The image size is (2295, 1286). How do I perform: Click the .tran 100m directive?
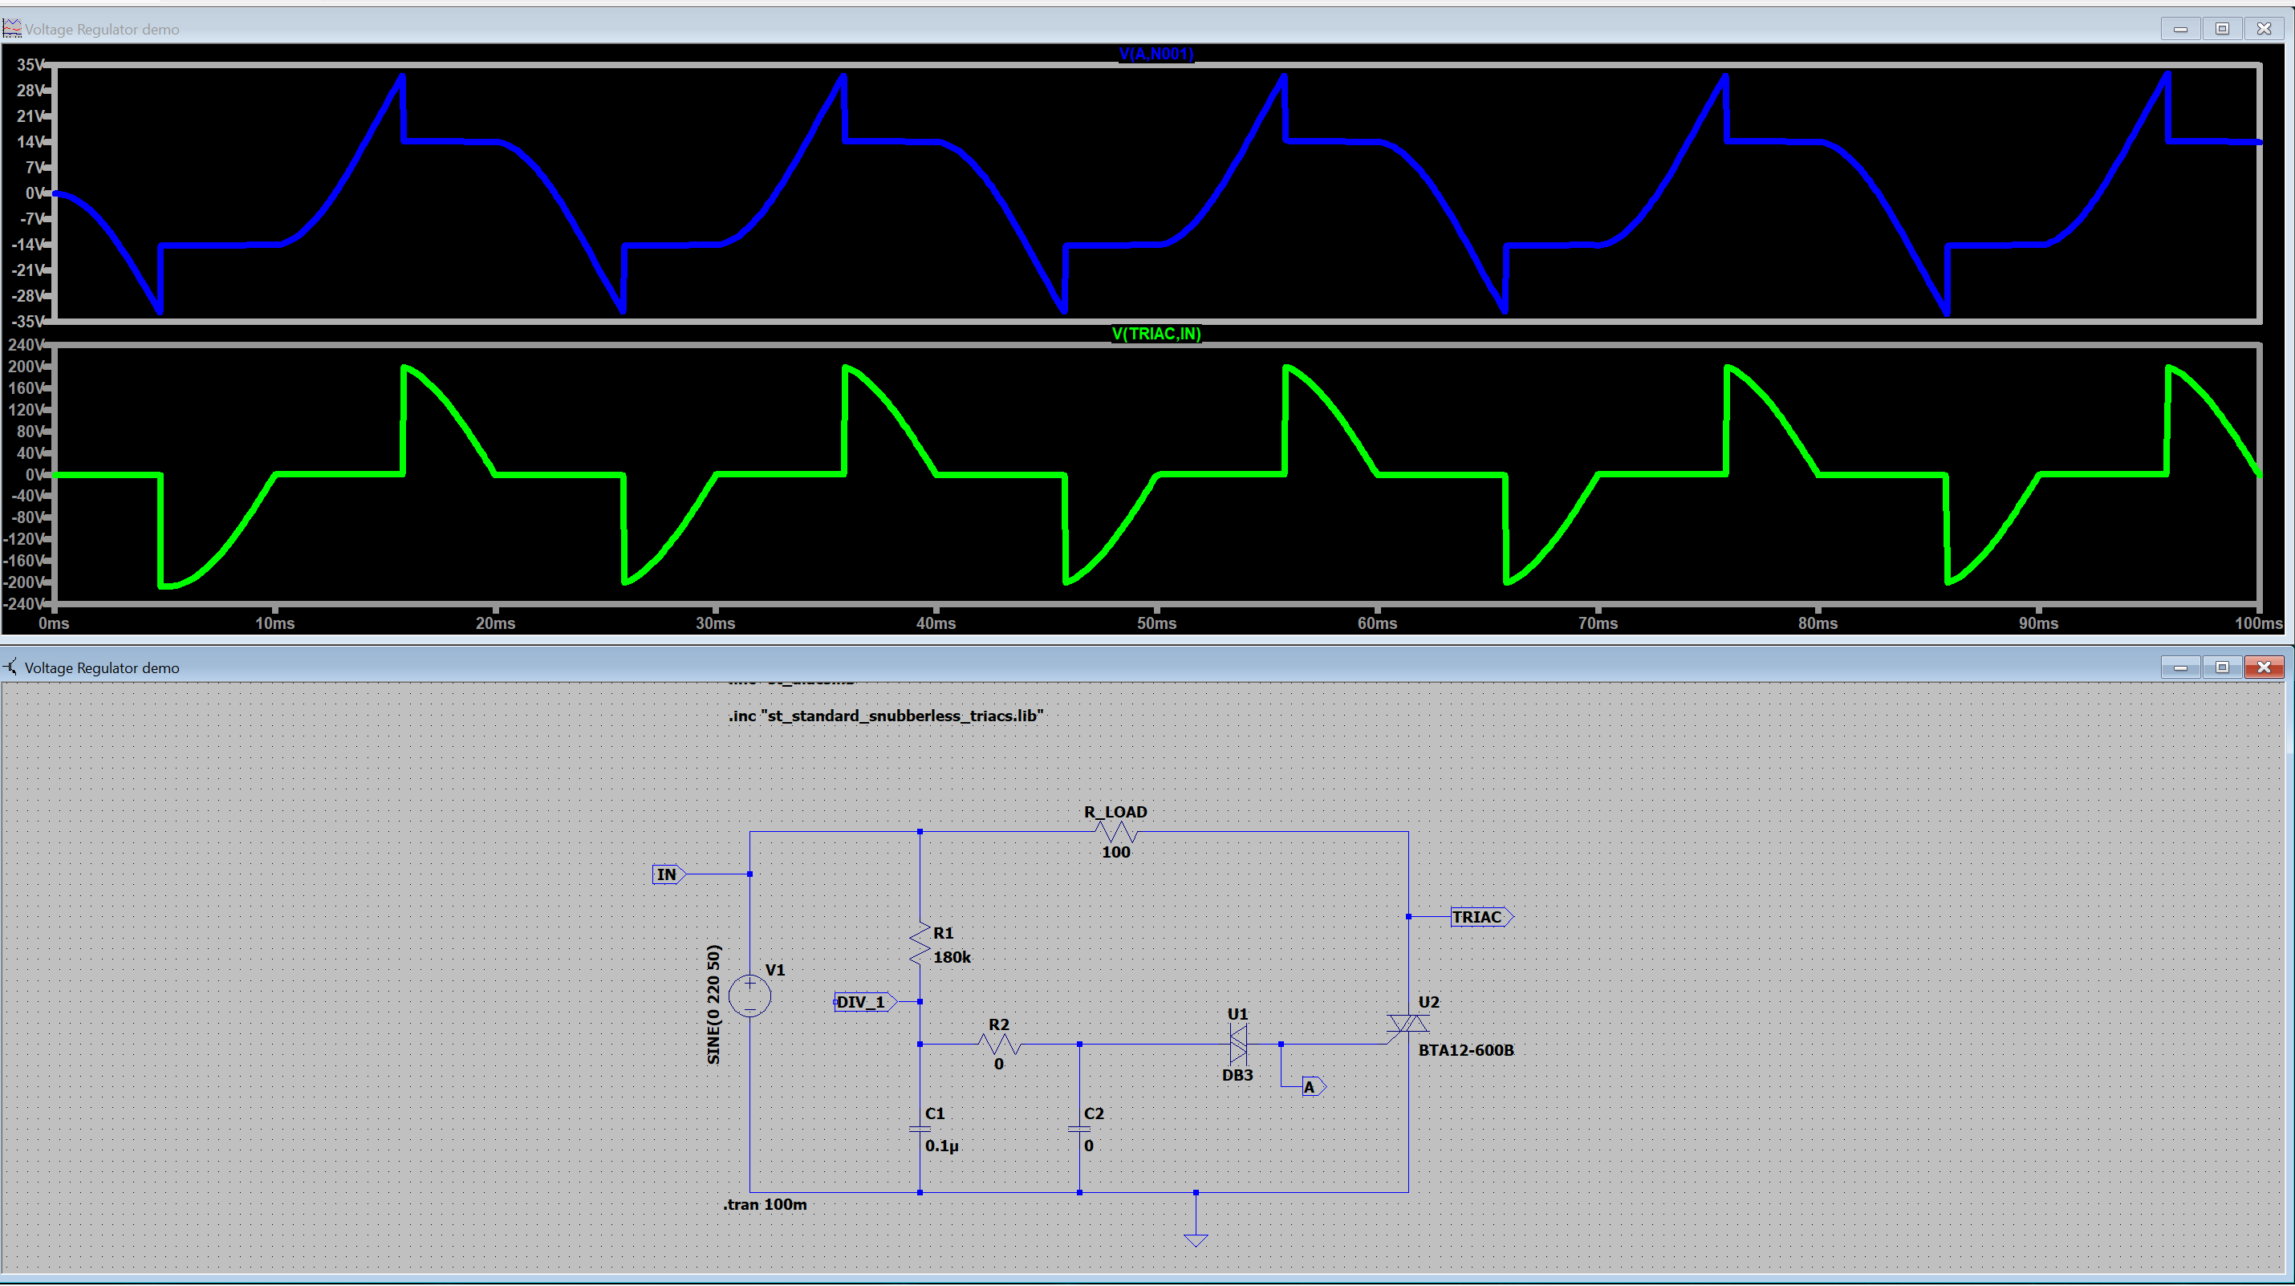click(765, 1205)
